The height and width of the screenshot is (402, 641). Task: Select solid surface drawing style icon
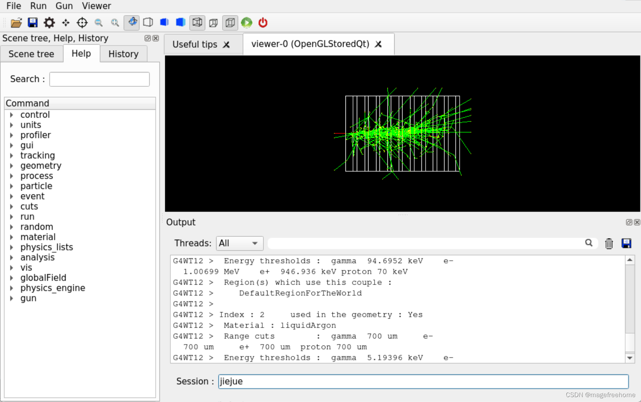pyautogui.click(x=181, y=23)
